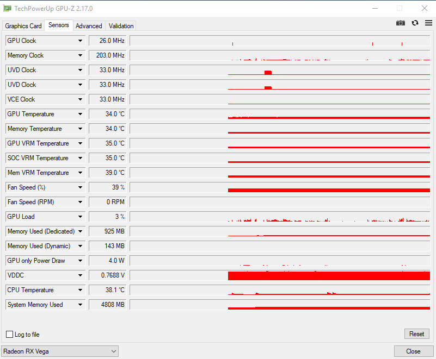Click the GPU Clock history graph

tap(280, 41)
